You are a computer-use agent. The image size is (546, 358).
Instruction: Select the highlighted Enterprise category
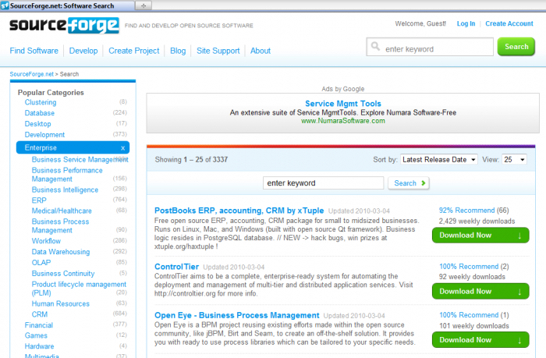click(x=73, y=147)
